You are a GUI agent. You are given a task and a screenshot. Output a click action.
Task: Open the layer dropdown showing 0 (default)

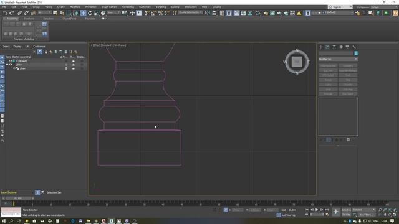coord(338,12)
